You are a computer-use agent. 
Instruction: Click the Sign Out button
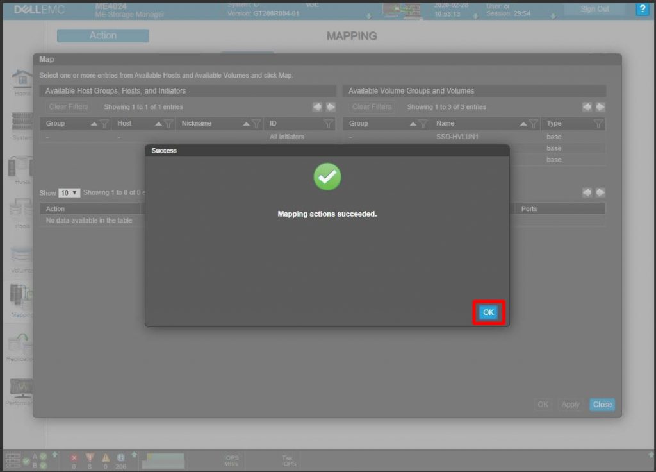point(594,9)
